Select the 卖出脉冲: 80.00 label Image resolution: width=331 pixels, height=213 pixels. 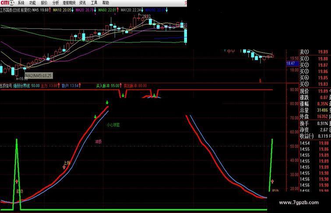(135, 86)
